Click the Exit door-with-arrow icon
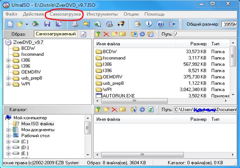This screenshot has width=240, height=168. (x=172, y=24)
